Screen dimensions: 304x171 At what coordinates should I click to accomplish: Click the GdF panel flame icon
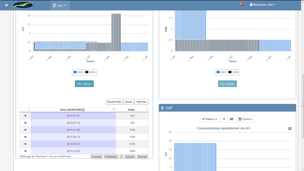pyautogui.click(x=162, y=108)
